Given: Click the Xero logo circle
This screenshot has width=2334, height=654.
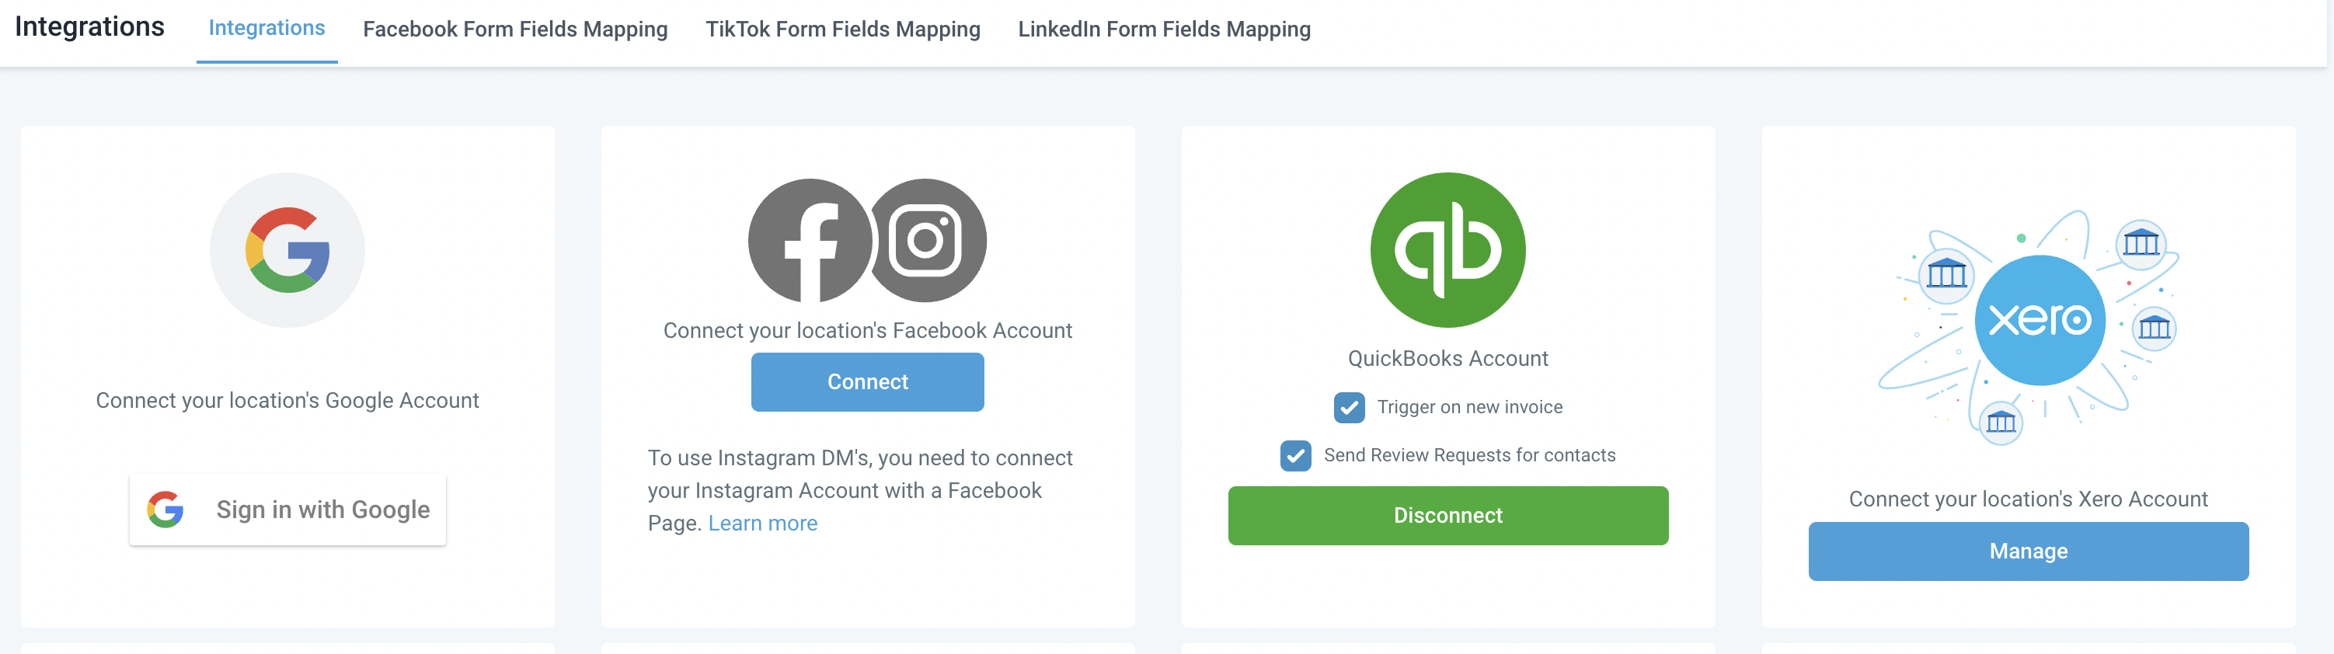Looking at the screenshot, I should pos(2040,320).
